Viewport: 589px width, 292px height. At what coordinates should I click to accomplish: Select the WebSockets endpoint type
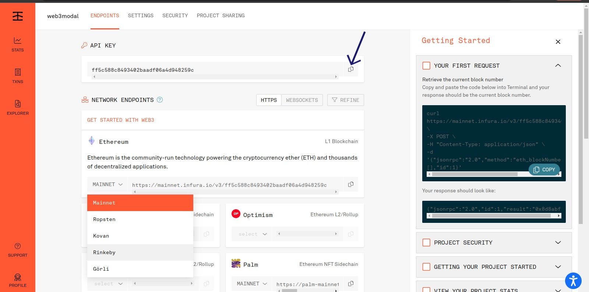click(x=302, y=100)
